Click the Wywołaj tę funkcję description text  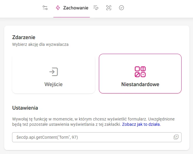(93, 122)
